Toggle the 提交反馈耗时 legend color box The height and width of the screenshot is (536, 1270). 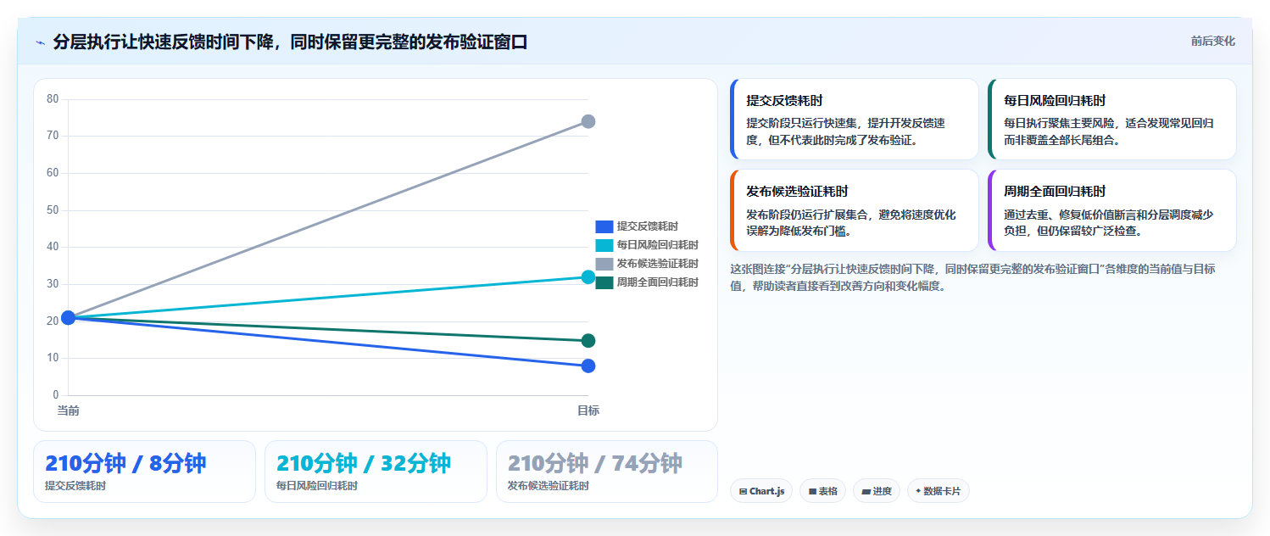click(604, 226)
